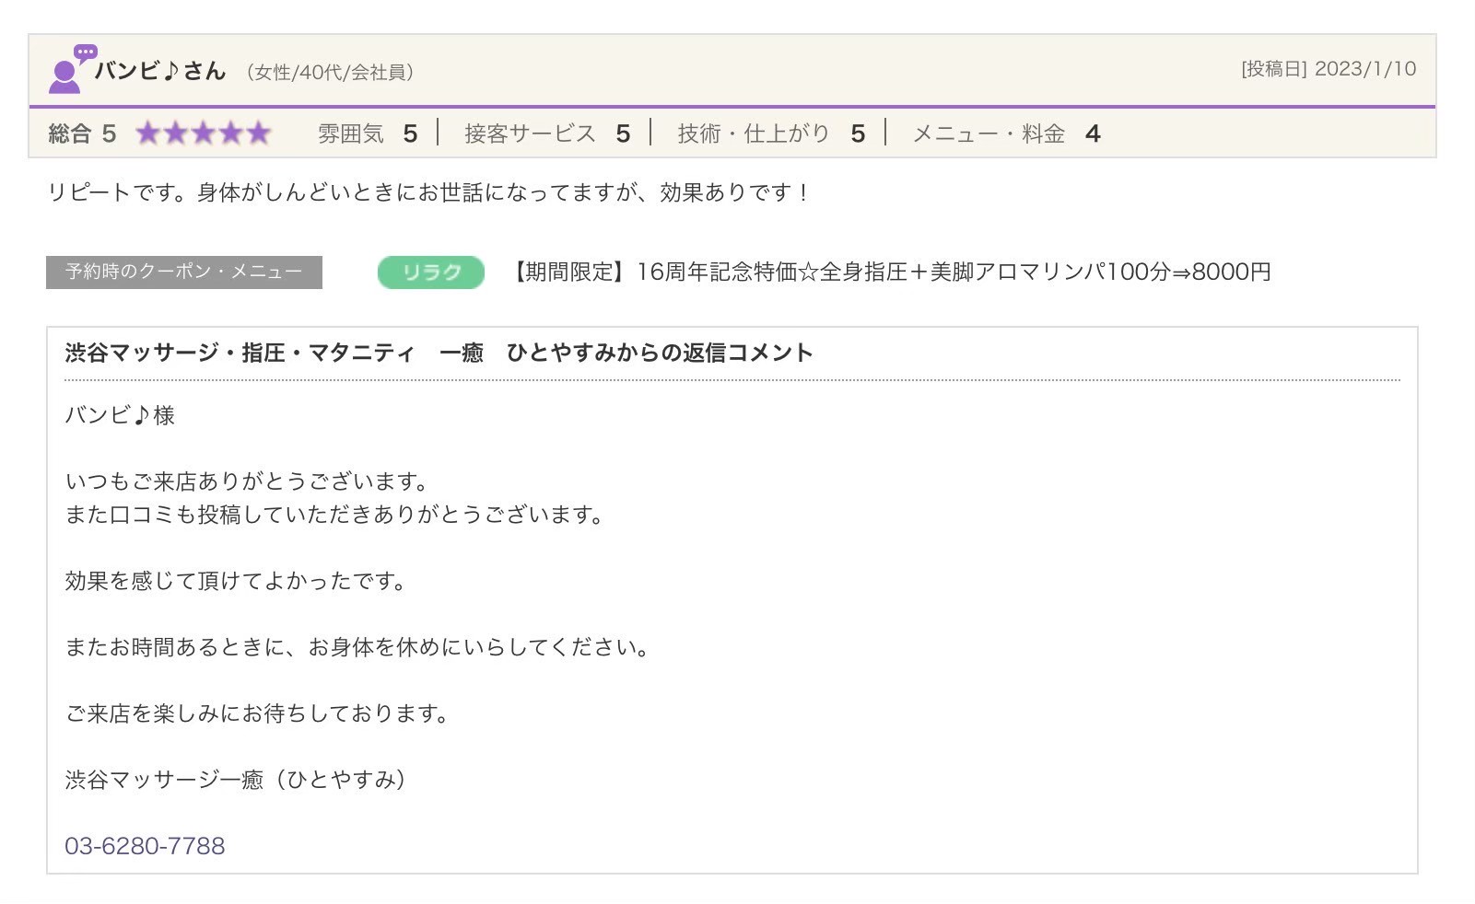Click the メニュー・料金 4 rating
The width and height of the screenshot is (1475, 904).
[x=1006, y=134]
